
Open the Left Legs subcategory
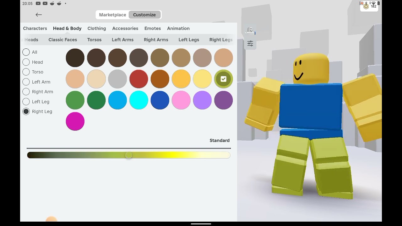189,40
